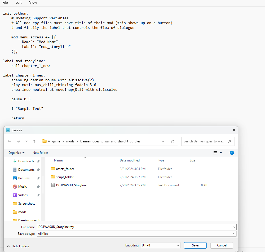Open the Downloads quick access folder
The height and width of the screenshot is (252, 265).
pyautogui.click(x=26, y=161)
